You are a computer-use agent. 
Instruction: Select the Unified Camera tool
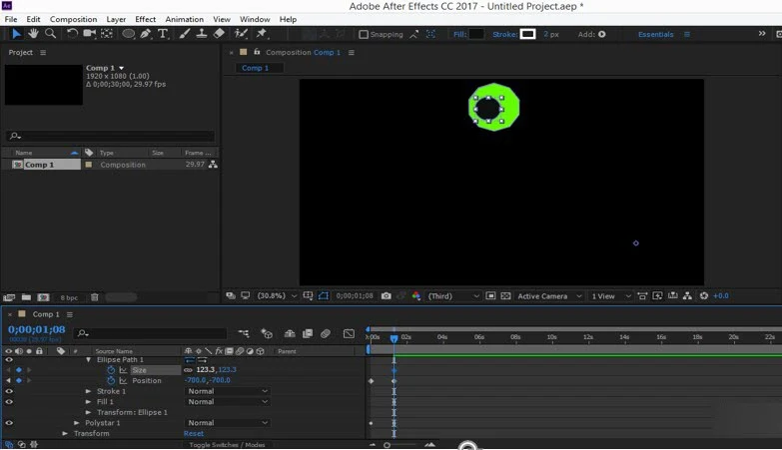(89, 33)
